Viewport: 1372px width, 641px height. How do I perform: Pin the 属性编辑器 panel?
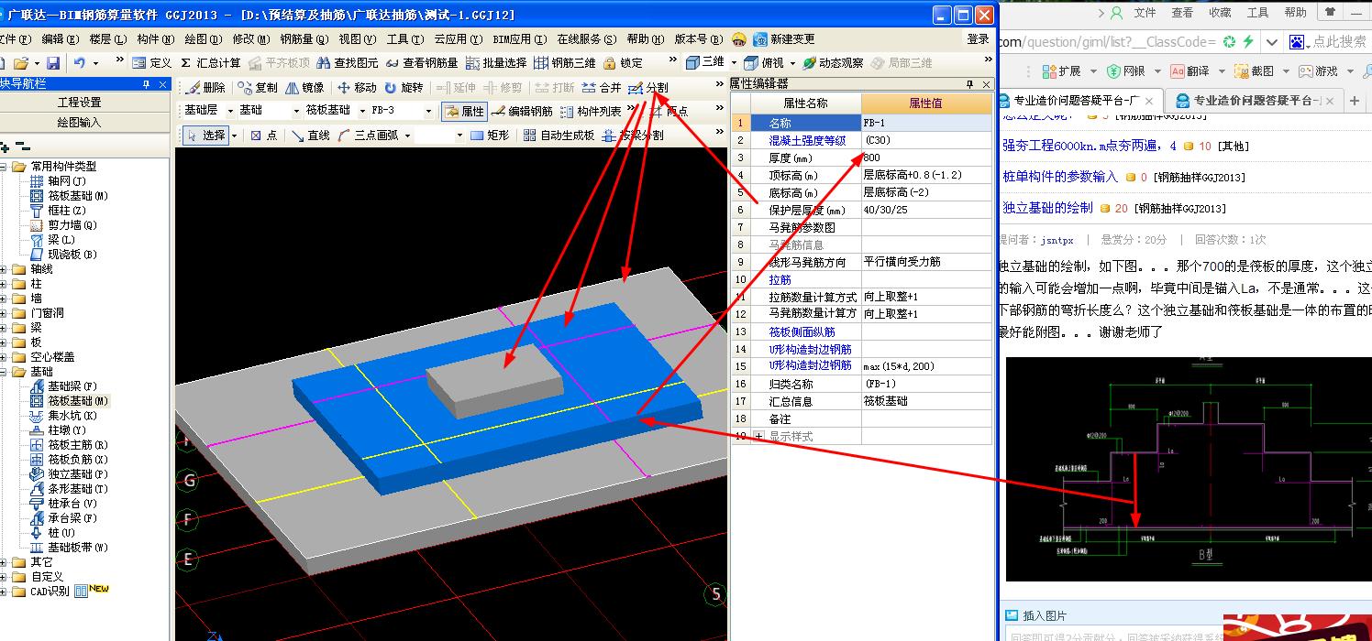970,84
